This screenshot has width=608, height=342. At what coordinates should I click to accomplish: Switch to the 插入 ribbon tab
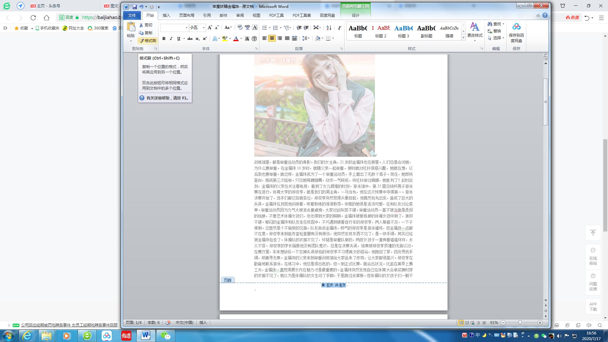point(166,15)
